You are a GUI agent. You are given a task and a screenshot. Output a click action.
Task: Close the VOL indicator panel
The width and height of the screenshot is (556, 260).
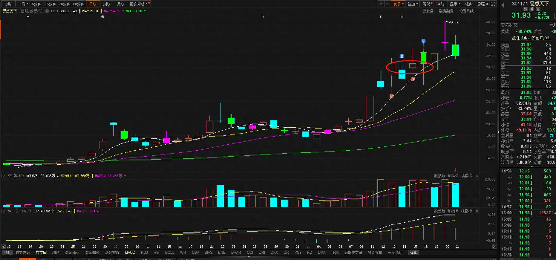point(477,176)
